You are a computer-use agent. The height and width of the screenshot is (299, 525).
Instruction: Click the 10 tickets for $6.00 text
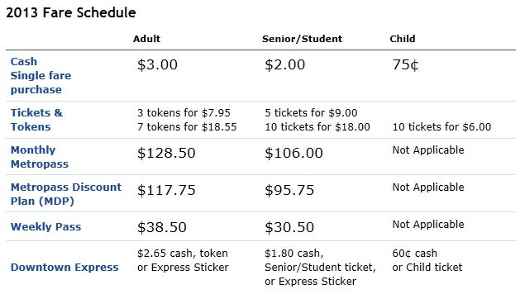coord(441,126)
